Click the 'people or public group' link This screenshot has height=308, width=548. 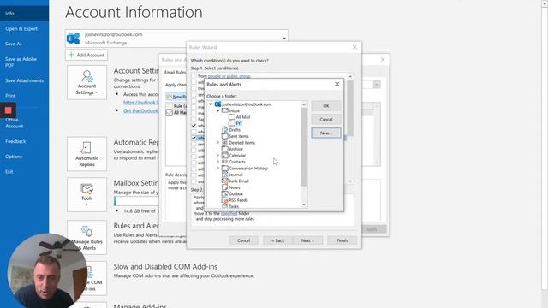[229, 76]
